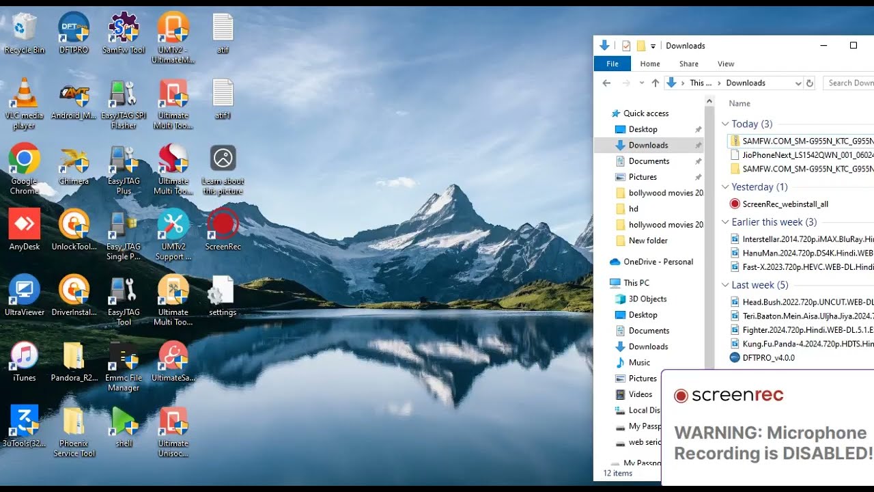
Task: Open the address bar history dropdown
Action: tap(798, 83)
